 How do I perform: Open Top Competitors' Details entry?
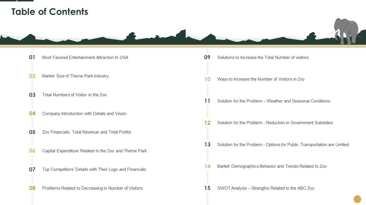coord(94,169)
